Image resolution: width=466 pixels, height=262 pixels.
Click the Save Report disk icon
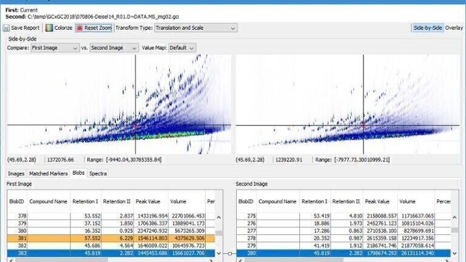(6, 28)
